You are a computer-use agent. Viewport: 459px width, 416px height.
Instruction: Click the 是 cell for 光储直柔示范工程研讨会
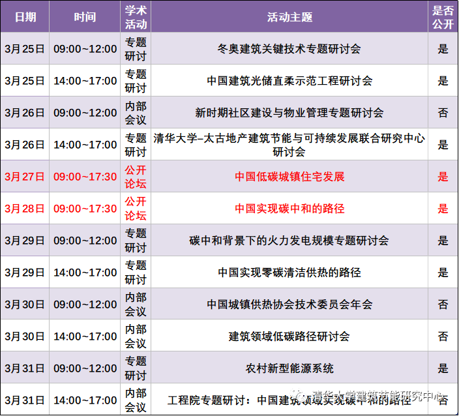(x=443, y=80)
